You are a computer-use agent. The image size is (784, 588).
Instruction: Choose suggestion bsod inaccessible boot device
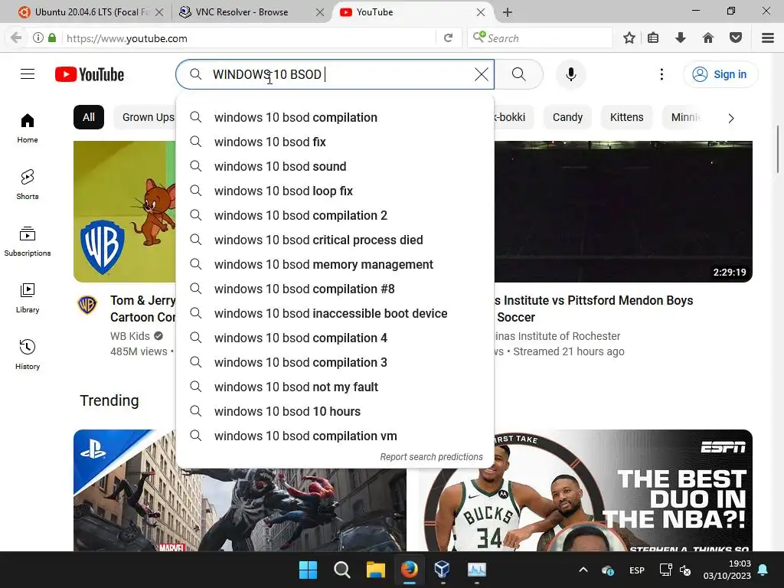click(335, 313)
